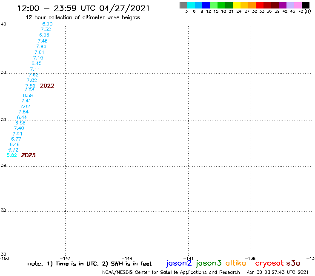This screenshot has width=315, height=276.
Task: Select the reading 6.77
Action: point(16,139)
